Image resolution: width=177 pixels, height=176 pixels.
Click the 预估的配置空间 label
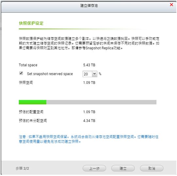[x=31, y=112]
